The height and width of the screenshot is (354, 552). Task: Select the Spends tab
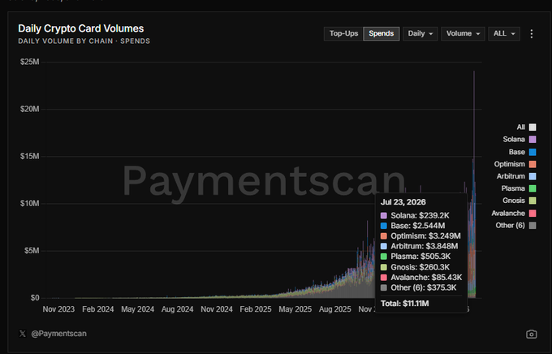point(382,33)
